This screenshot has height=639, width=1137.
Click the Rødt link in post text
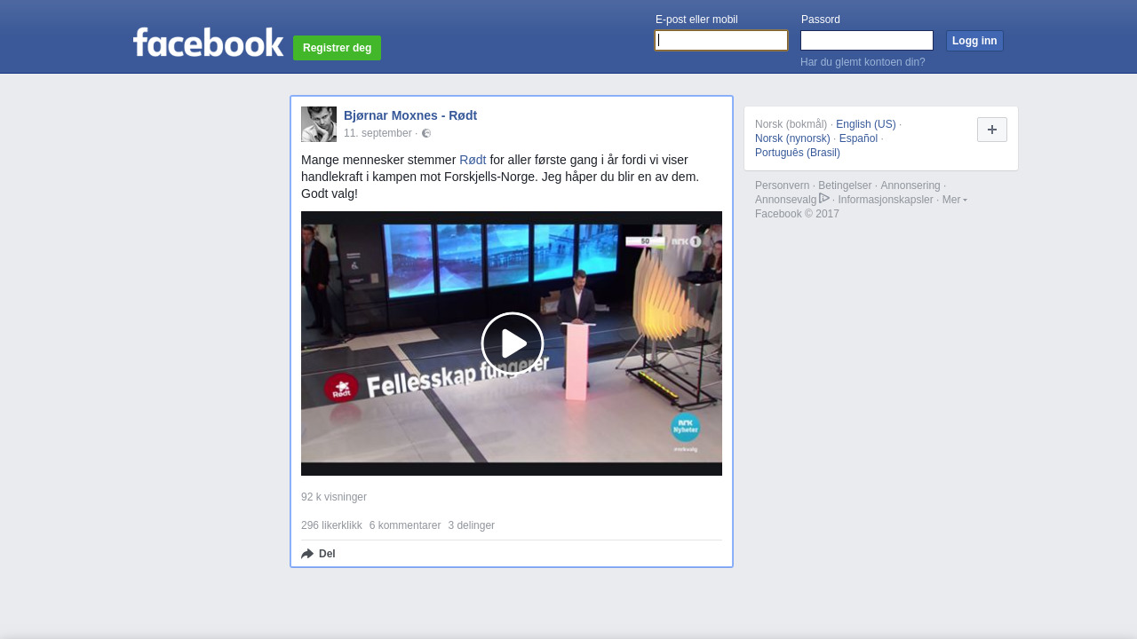tap(473, 160)
